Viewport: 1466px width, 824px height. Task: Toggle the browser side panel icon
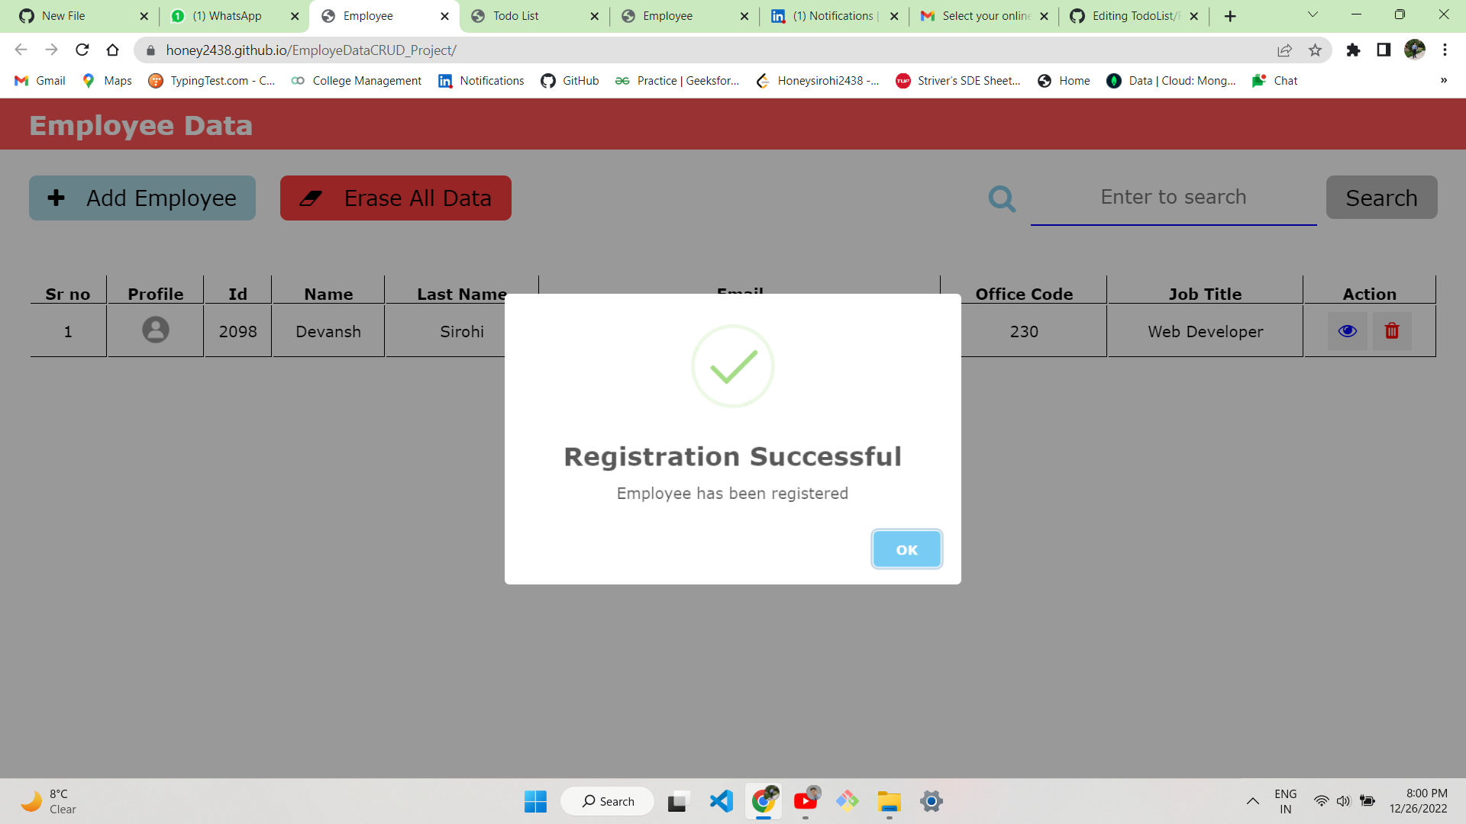(1384, 50)
